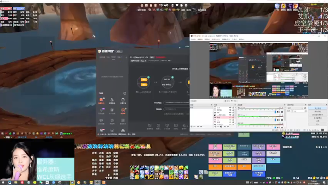Click the Stop Streaming button in OBS controls
The image size is (328, 185).
tap(317, 109)
